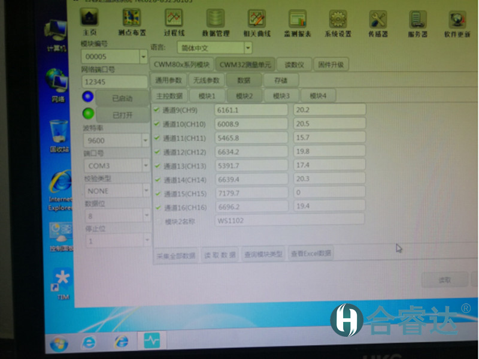Uncheck 通道9(CH9) checkbox

(x=157, y=110)
